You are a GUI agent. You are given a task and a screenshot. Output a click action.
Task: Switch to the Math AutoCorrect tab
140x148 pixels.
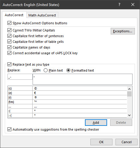42,15
